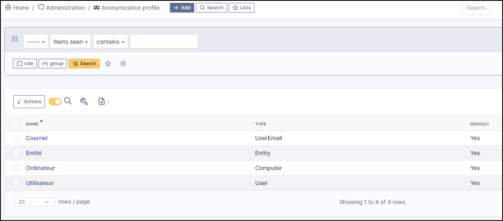Viewport: 503px width, 221px height.
Task: Expand the contains operator dropdown
Action: tap(110, 42)
